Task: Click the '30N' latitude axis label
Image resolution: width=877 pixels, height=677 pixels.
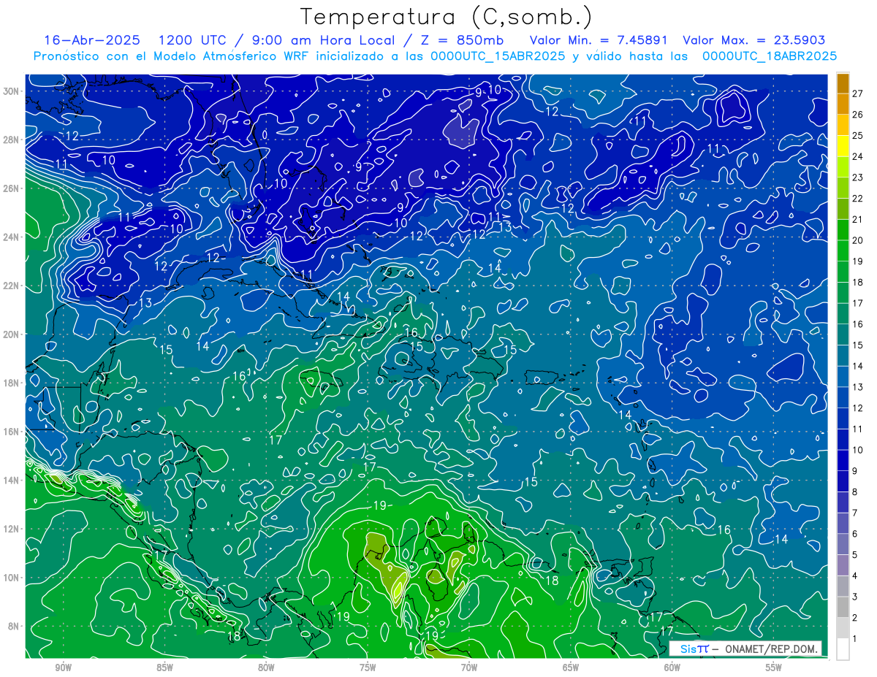Action: coord(12,91)
